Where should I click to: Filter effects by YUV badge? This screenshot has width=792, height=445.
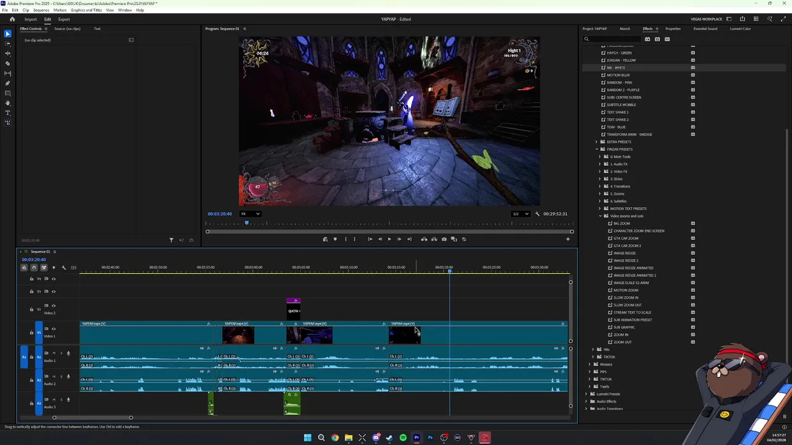[667, 39]
